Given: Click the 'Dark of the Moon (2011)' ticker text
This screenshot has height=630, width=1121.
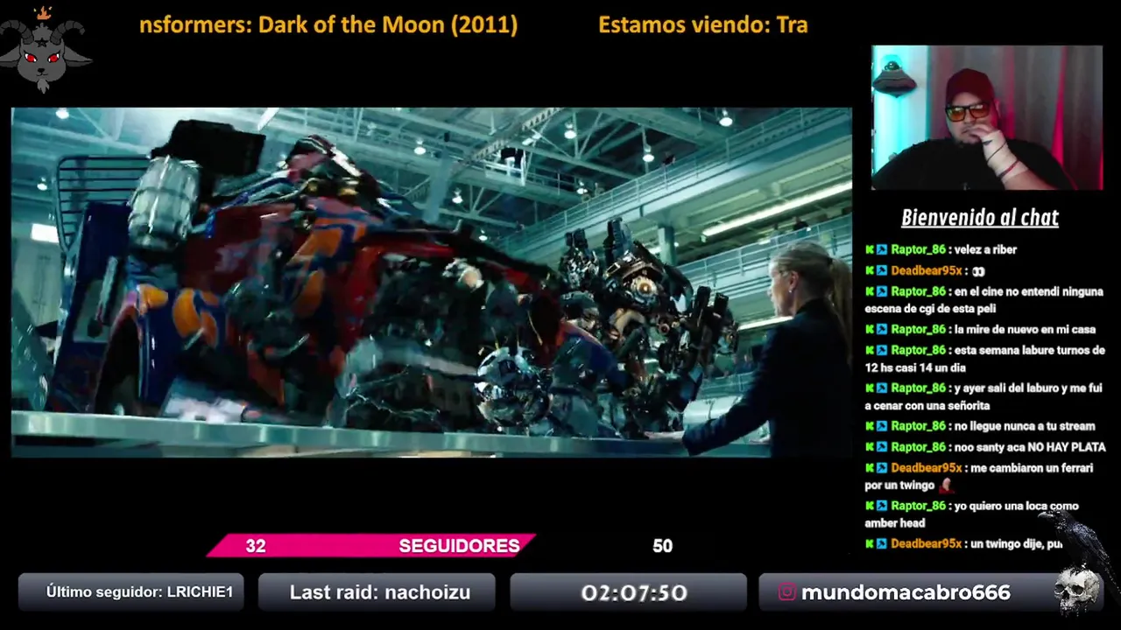Looking at the screenshot, I should click(387, 25).
